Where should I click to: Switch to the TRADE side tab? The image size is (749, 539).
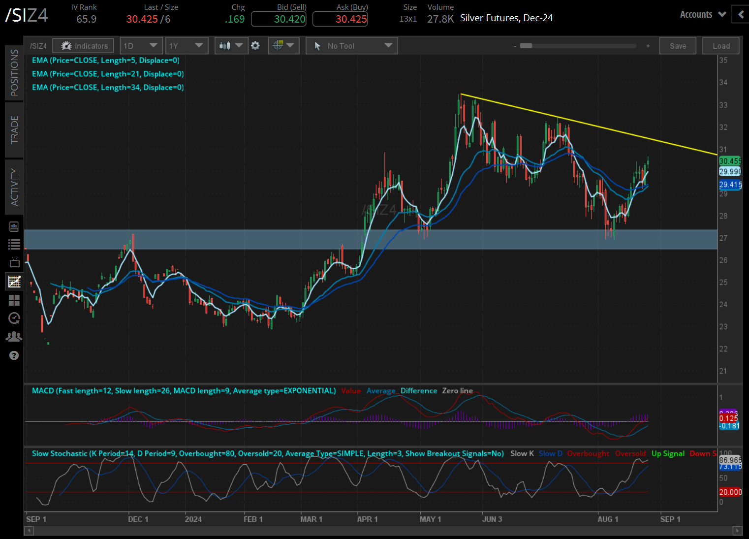pyautogui.click(x=14, y=129)
